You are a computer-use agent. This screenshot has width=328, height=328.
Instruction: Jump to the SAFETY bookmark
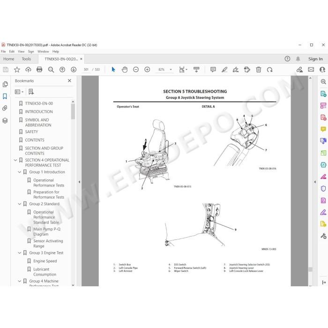31,132
